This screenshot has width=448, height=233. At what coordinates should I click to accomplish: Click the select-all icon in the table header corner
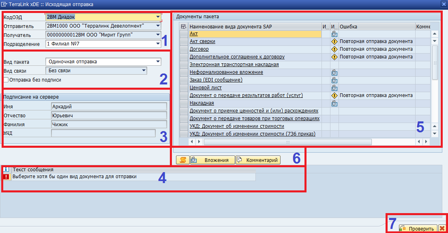[x=184, y=26]
